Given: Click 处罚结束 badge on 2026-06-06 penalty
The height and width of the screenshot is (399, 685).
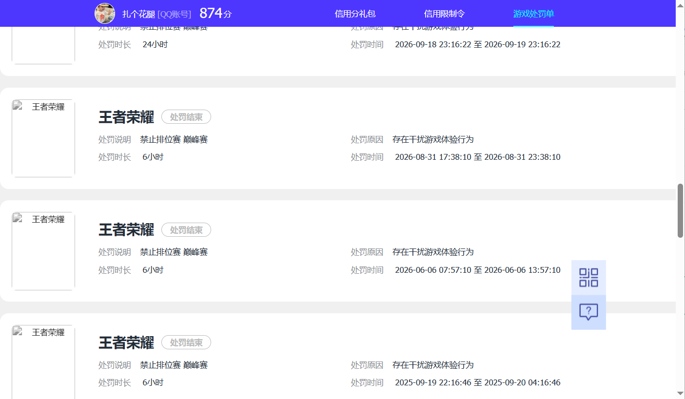Looking at the screenshot, I should pyautogui.click(x=186, y=230).
